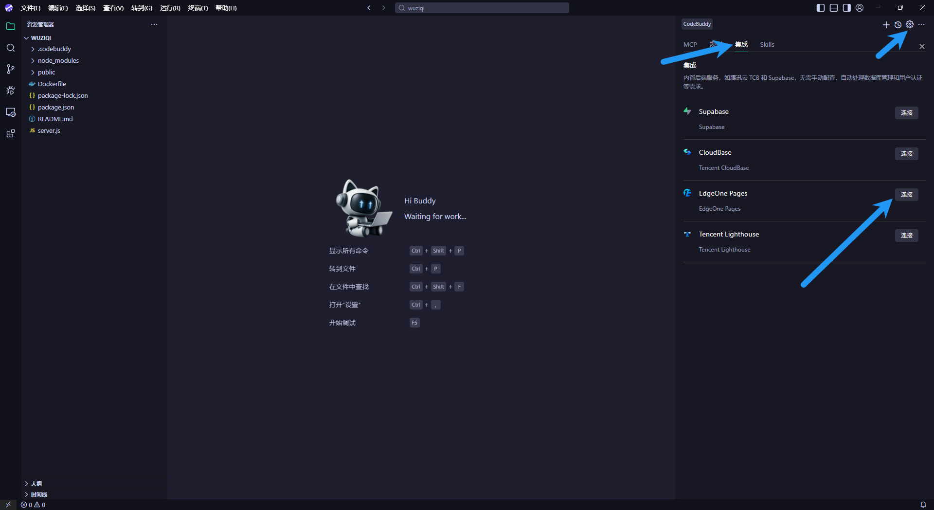This screenshot has width=934, height=510.
Task: Open the Extensions view icon
Action: tap(10, 133)
